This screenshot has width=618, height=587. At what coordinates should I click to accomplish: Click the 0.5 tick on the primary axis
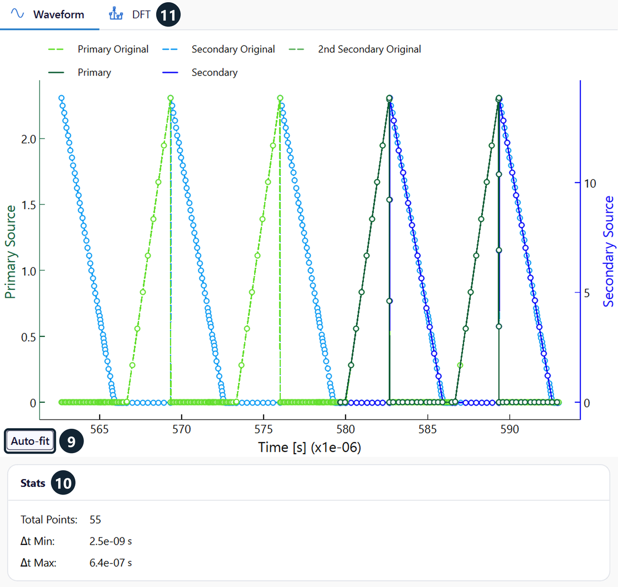click(28, 337)
